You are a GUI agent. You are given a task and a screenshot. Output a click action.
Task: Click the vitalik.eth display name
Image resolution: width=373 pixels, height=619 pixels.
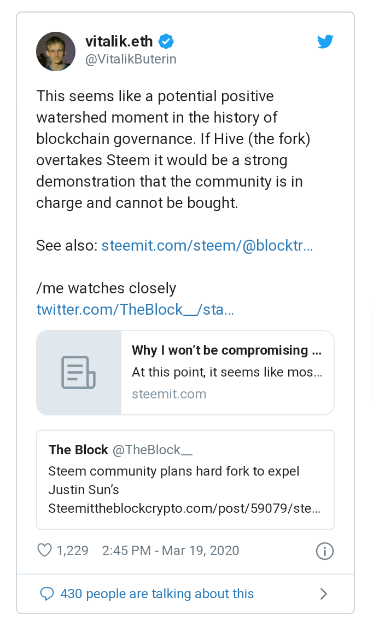119,41
